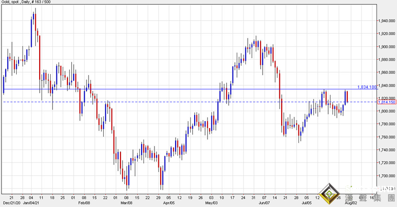Click the Aug/02 date axis label
The height and width of the screenshot is (207, 397).
tap(350, 203)
